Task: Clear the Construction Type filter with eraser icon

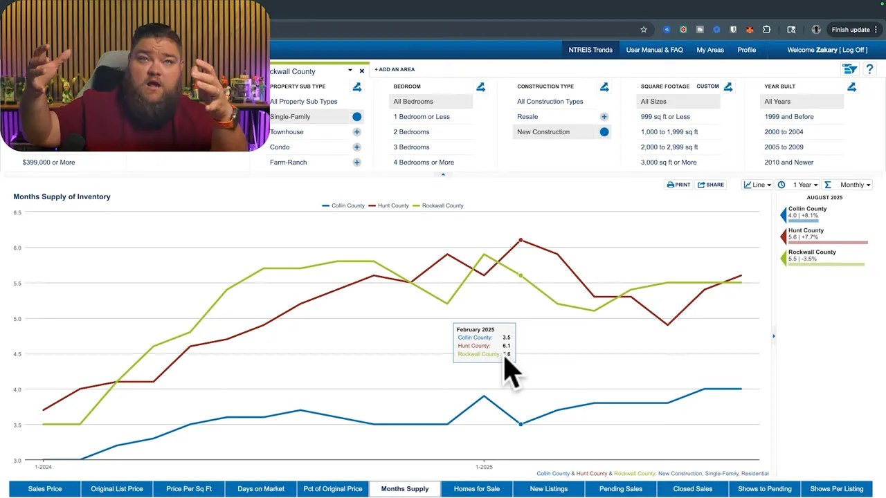Action: (604, 86)
